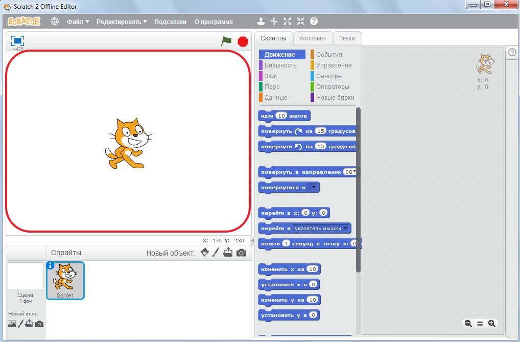Screen dimensions: 520x342
Task: Click x field in перейти в x block
Action: tap(305, 213)
